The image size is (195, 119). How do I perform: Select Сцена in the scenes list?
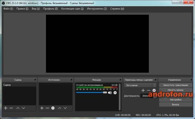[x=19, y=85]
